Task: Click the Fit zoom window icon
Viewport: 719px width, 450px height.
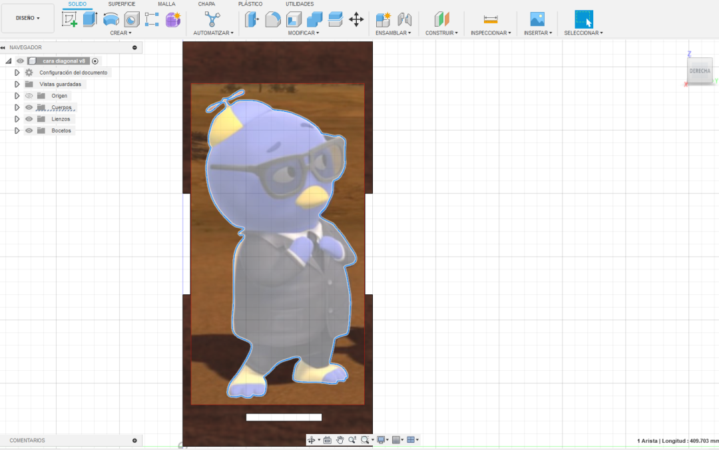Action: point(365,440)
